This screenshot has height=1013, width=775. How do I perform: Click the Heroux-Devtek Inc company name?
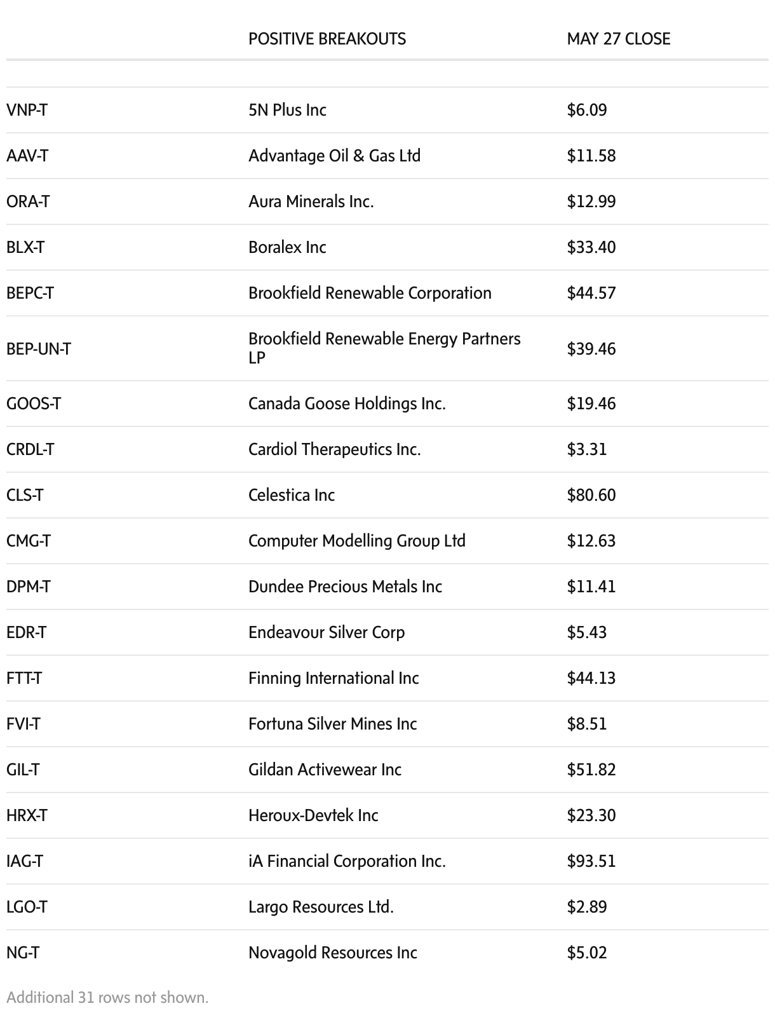point(313,815)
